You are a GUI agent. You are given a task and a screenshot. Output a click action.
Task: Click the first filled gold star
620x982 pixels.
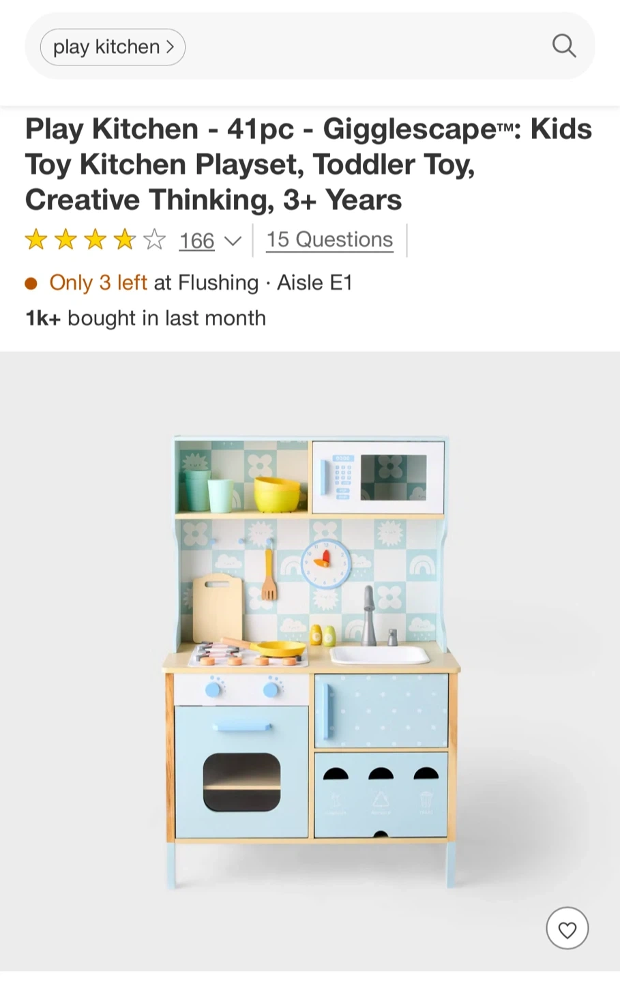(35, 239)
